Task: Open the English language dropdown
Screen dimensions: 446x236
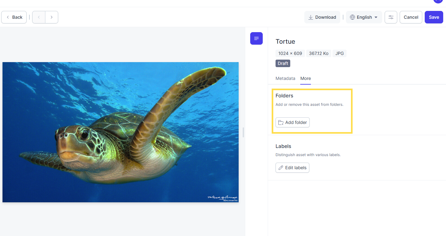Action: click(364, 17)
